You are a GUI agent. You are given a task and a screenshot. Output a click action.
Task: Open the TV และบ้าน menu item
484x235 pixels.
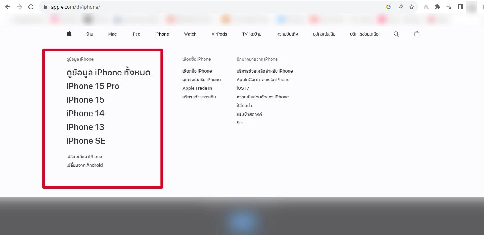tap(252, 34)
